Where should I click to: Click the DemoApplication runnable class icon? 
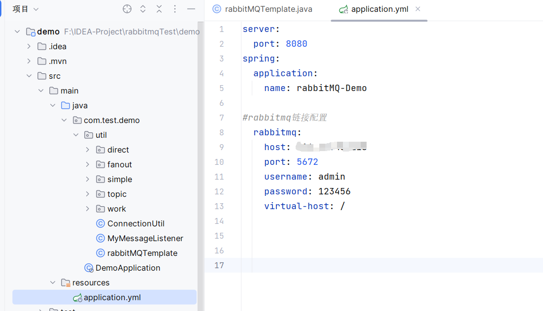coord(89,268)
